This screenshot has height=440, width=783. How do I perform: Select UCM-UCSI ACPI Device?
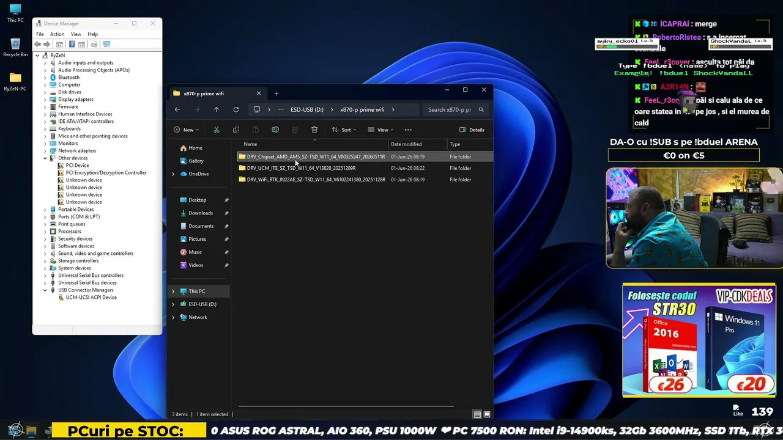[x=91, y=298]
